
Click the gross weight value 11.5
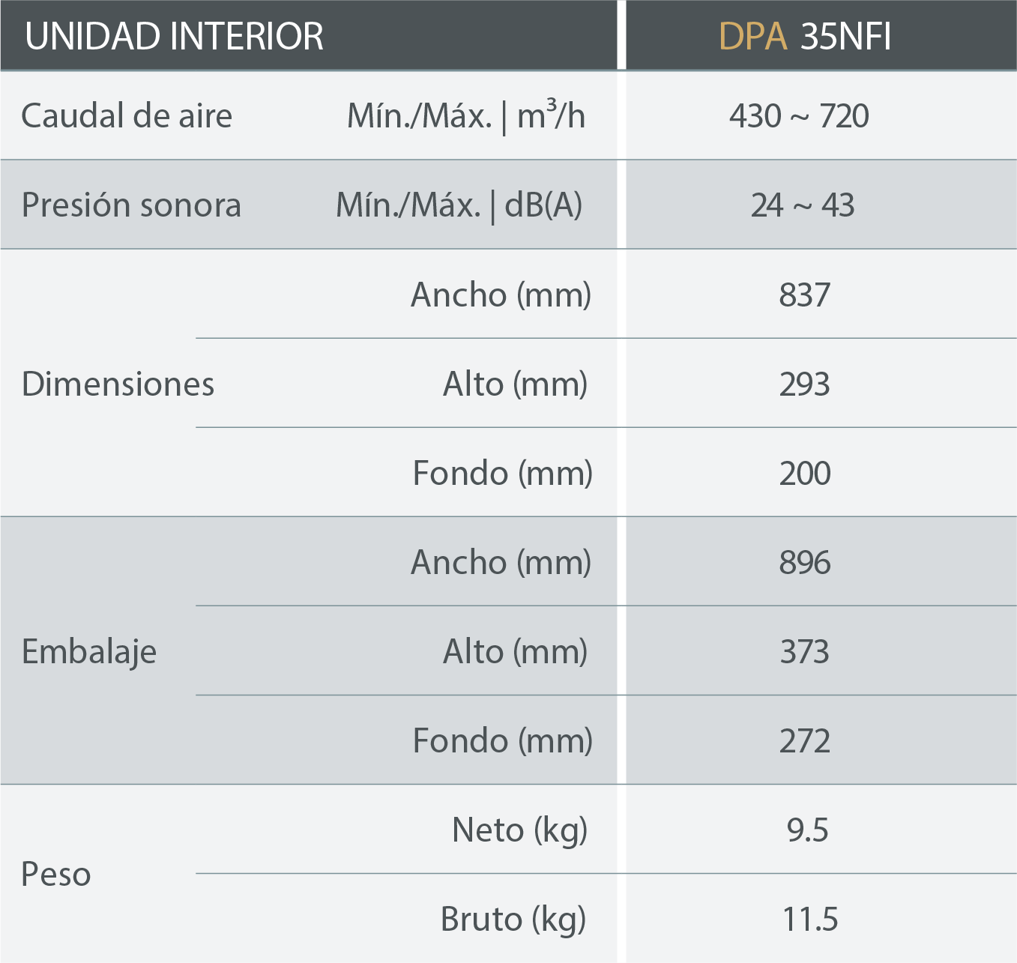click(809, 919)
